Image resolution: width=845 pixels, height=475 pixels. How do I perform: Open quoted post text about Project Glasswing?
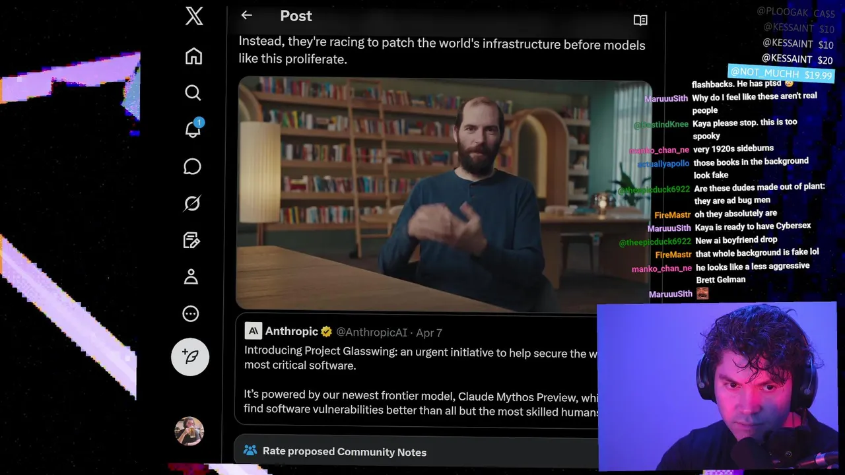coord(421,381)
